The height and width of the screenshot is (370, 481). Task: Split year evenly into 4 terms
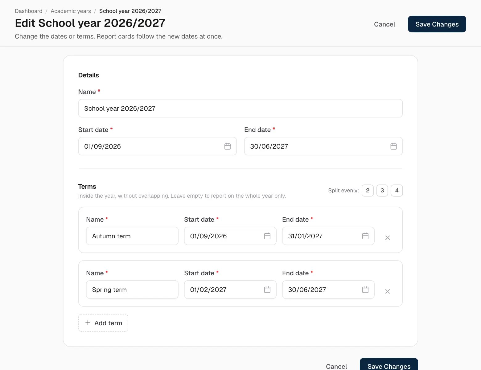pos(397,191)
